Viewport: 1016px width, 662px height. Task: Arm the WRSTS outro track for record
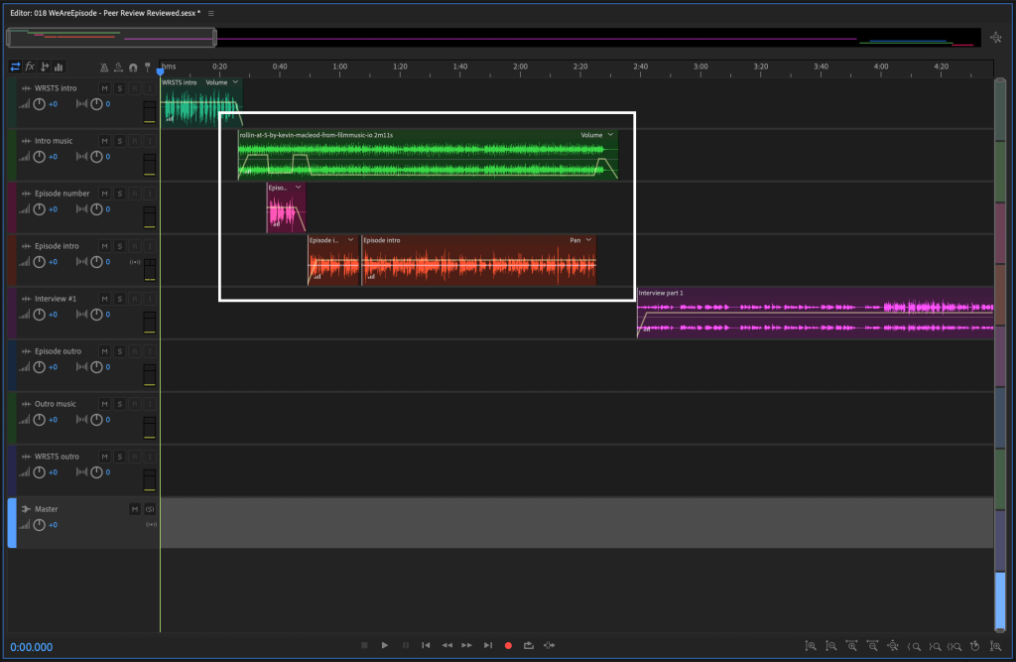[134, 457]
